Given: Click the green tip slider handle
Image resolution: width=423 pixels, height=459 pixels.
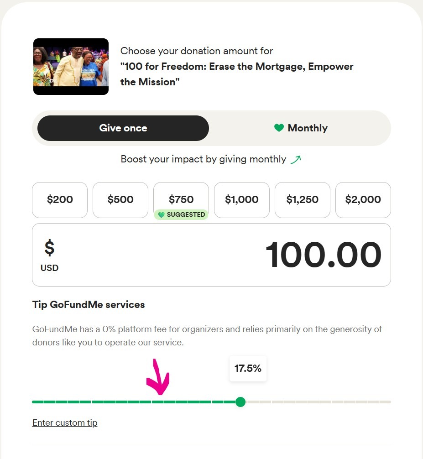Looking at the screenshot, I should point(240,402).
